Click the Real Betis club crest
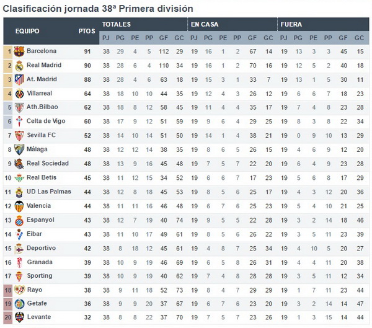Screen dimensions: 372x328 click(19, 178)
